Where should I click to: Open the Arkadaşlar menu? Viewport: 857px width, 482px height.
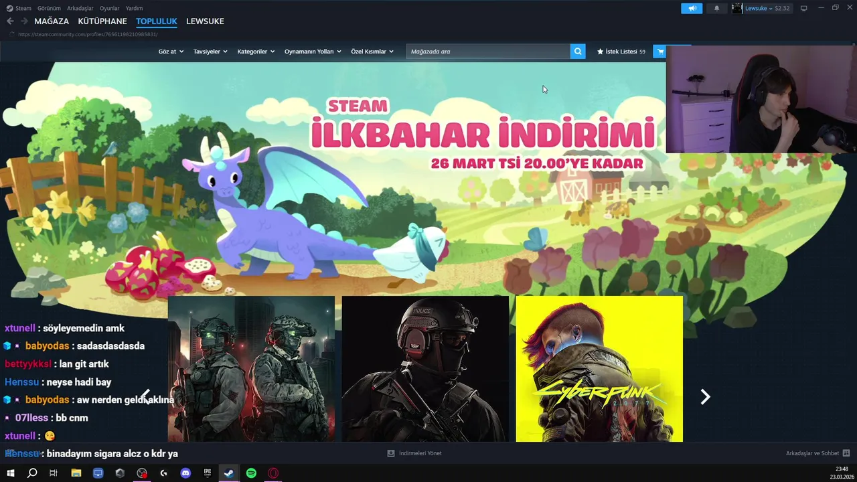pyautogui.click(x=80, y=8)
